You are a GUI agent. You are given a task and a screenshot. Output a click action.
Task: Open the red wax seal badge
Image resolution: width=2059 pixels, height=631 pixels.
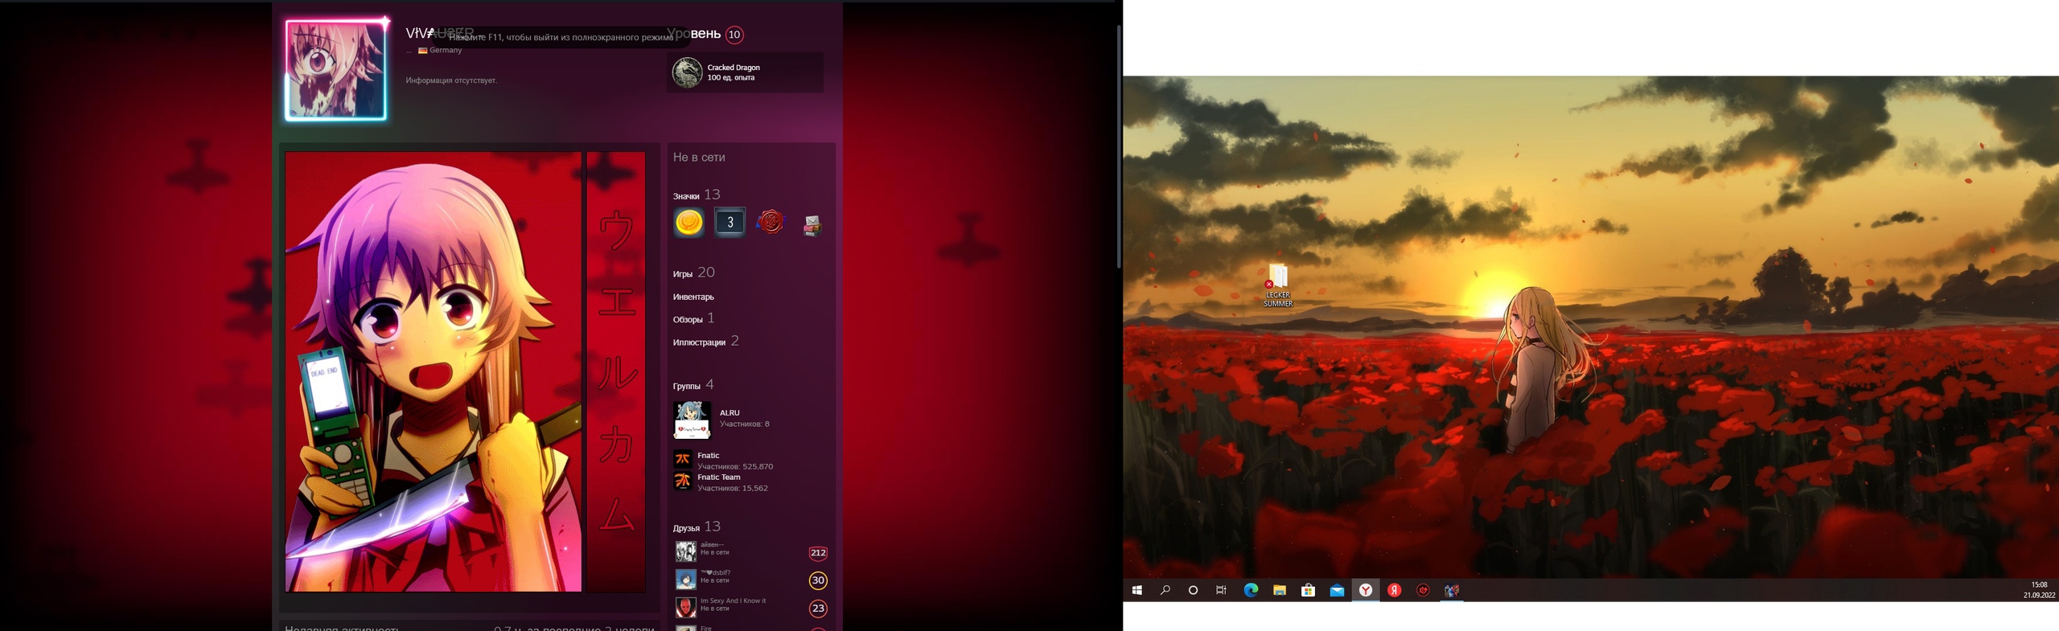coord(771,223)
